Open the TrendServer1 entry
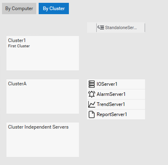The height and width of the screenshot is (165, 168). [x=116, y=104]
